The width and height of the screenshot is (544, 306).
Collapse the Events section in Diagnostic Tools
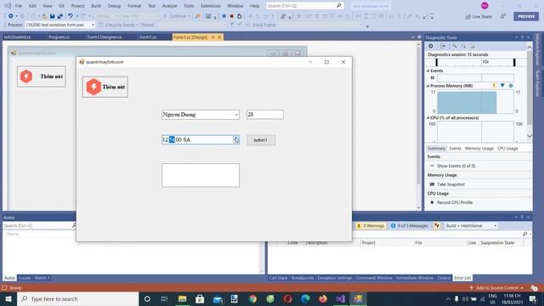click(428, 71)
